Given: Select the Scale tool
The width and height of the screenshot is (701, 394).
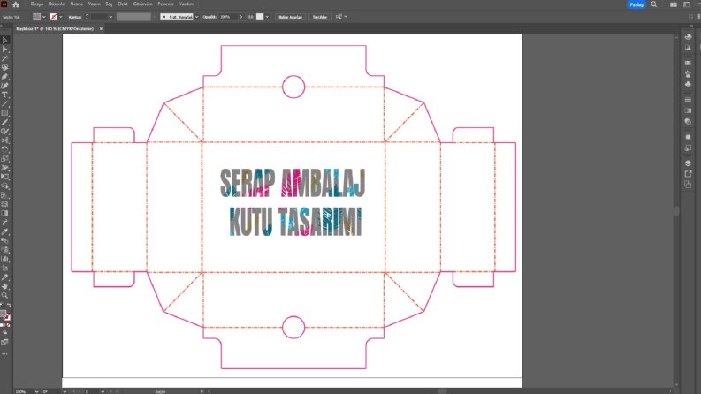Looking at the screenshot, I should (5, 159).
